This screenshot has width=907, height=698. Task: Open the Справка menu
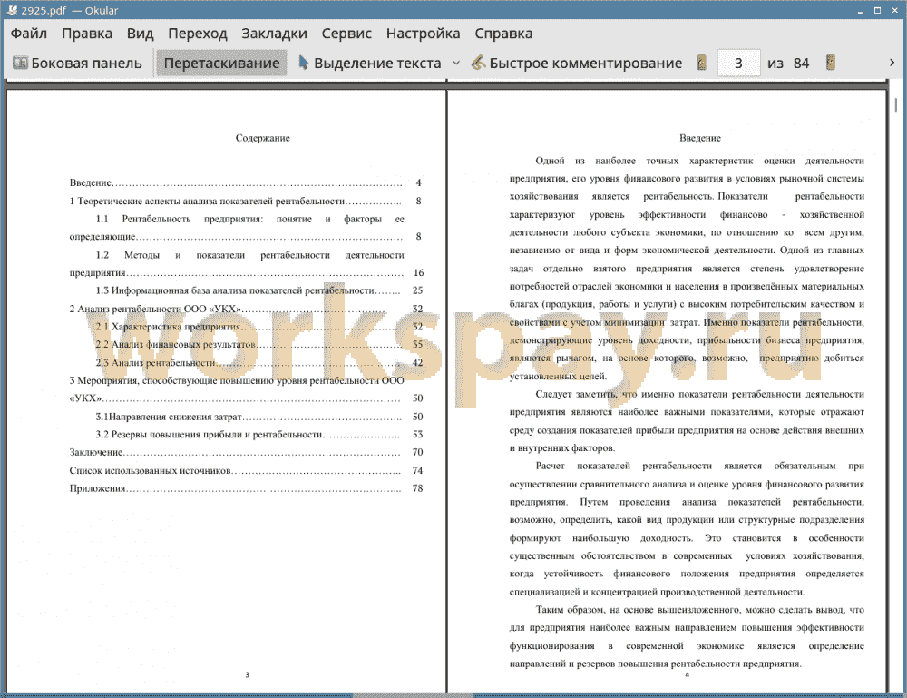click(503, 34)
